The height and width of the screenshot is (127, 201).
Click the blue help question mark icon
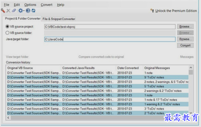click(28, 10)
